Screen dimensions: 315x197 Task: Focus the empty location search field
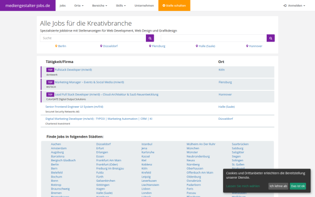click(x=214, y=38)
